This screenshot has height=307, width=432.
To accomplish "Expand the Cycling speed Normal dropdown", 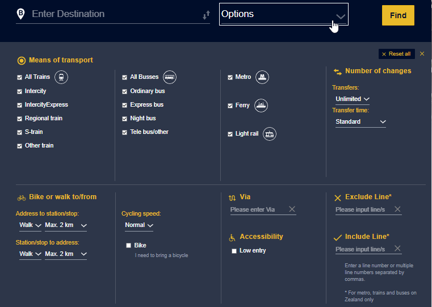I will click(139, 225).
